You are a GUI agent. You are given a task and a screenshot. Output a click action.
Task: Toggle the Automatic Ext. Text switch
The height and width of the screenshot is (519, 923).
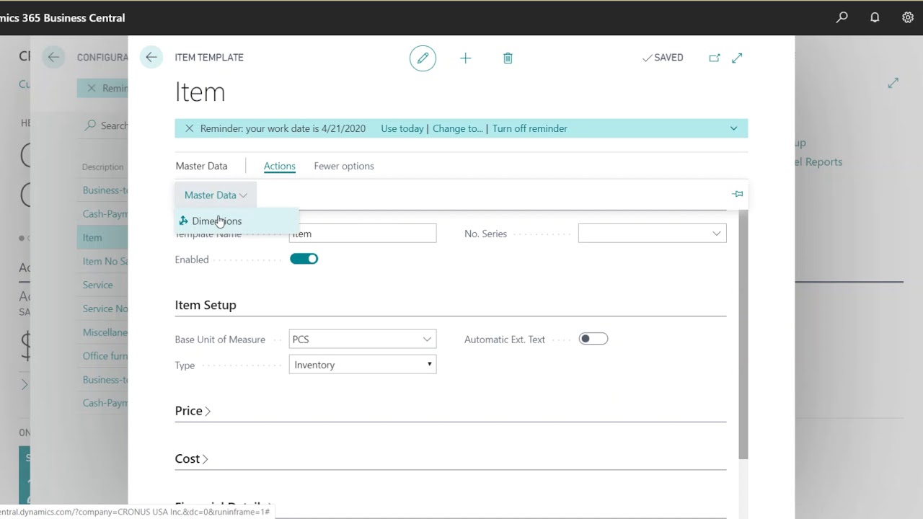click(593, 339)
